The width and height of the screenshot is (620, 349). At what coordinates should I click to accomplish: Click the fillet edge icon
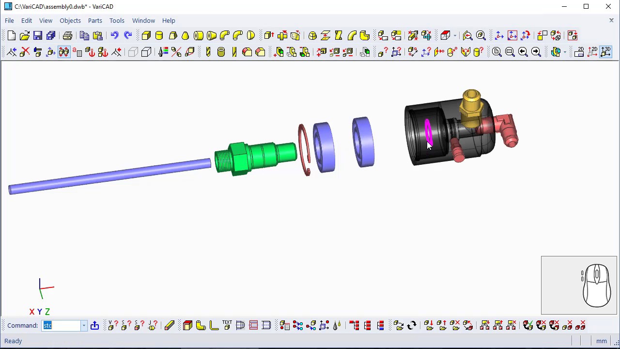(247, 51)
